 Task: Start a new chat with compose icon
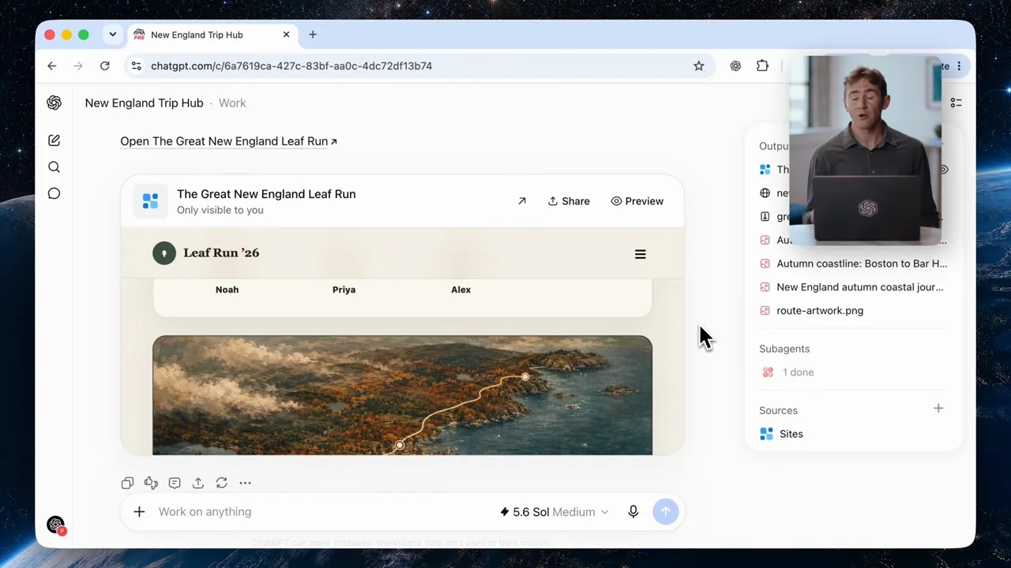(54, 140)
